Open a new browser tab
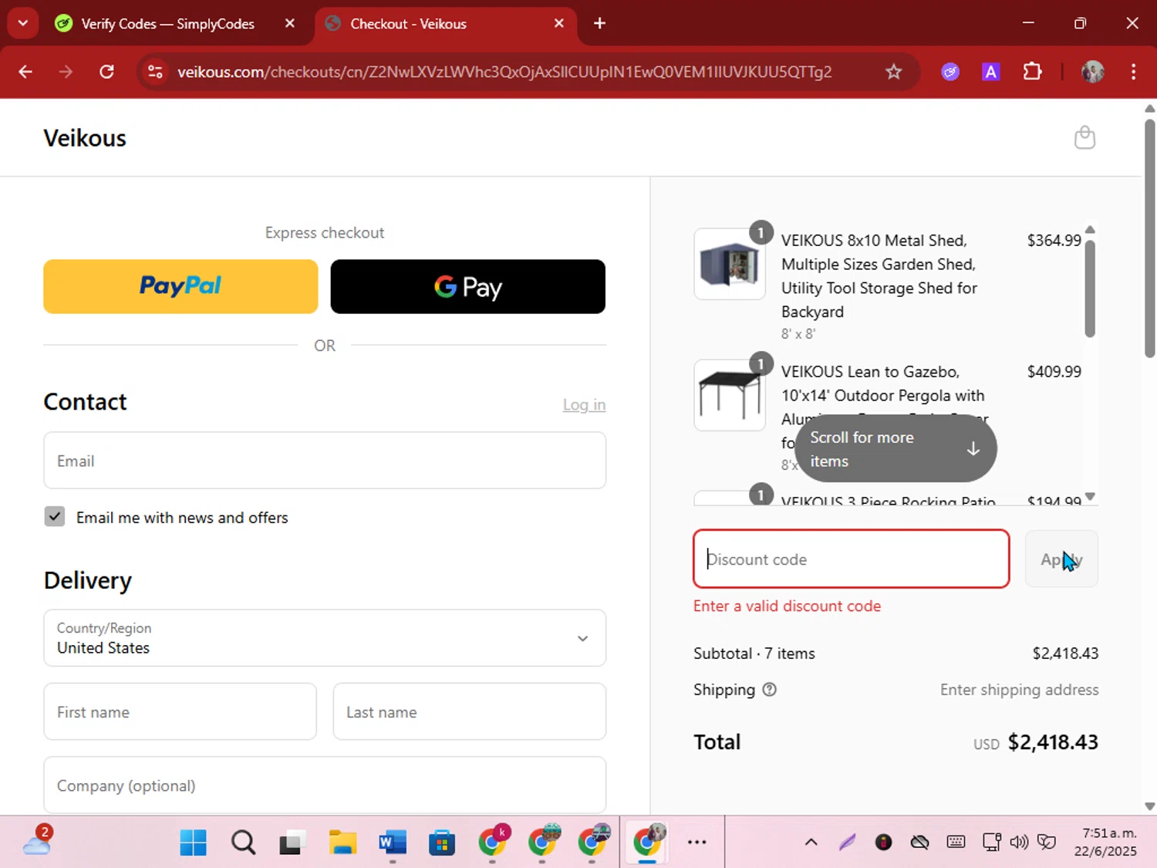 (599, 23)
